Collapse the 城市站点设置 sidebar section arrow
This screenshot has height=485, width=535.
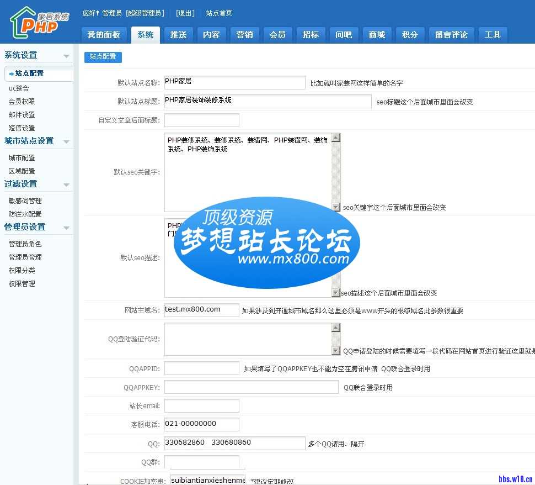(x=66, y=142)
